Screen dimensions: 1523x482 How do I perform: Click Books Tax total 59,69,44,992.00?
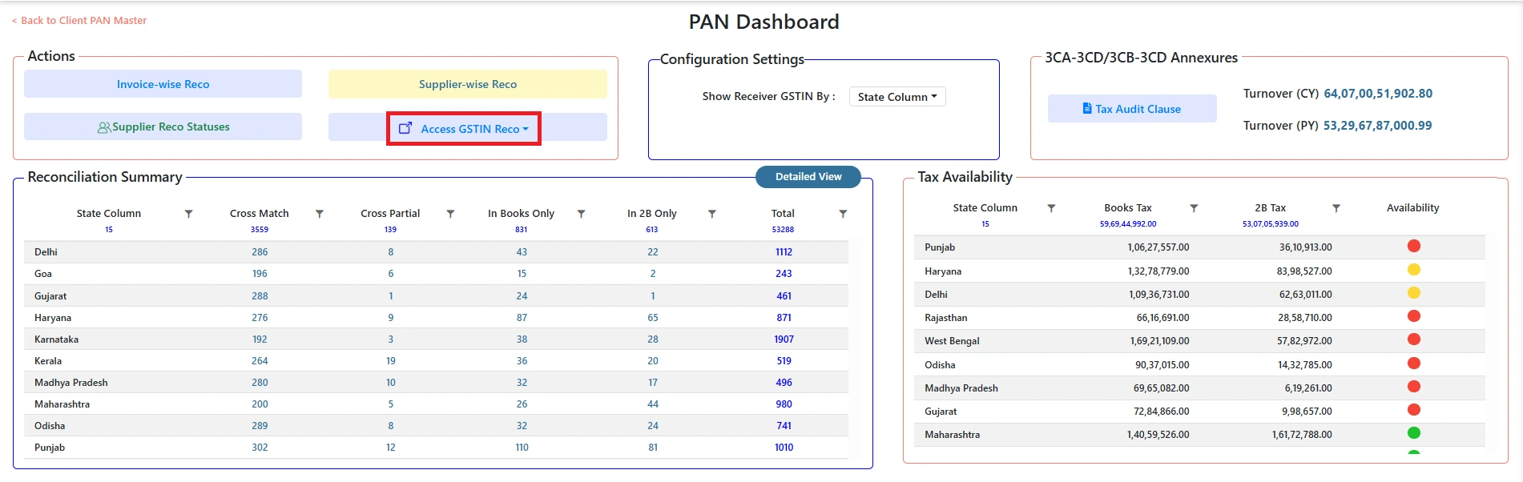(x=1128, y=224)
